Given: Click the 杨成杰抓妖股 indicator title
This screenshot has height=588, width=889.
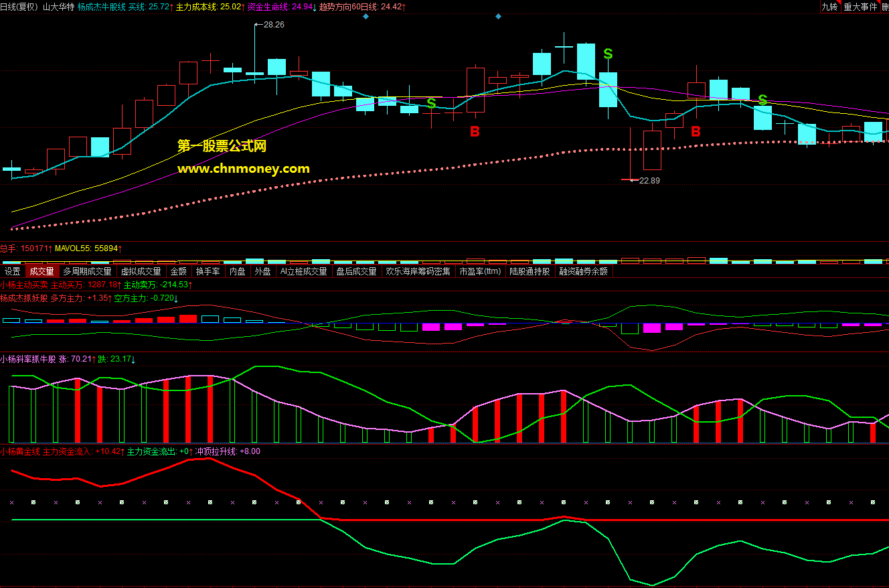Looking at the screenshot, I should [x=24, y=298].
